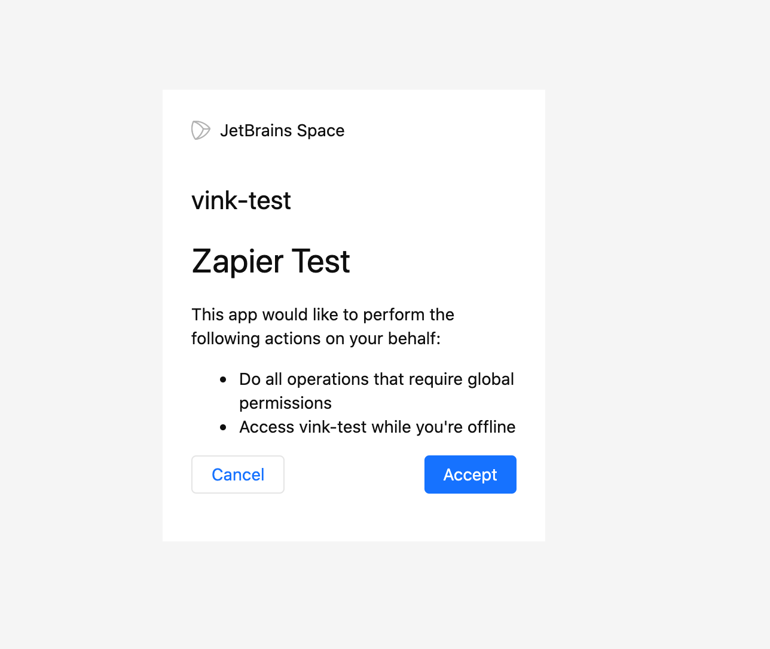Click the word 'permissions' in the list

point(285,403)
